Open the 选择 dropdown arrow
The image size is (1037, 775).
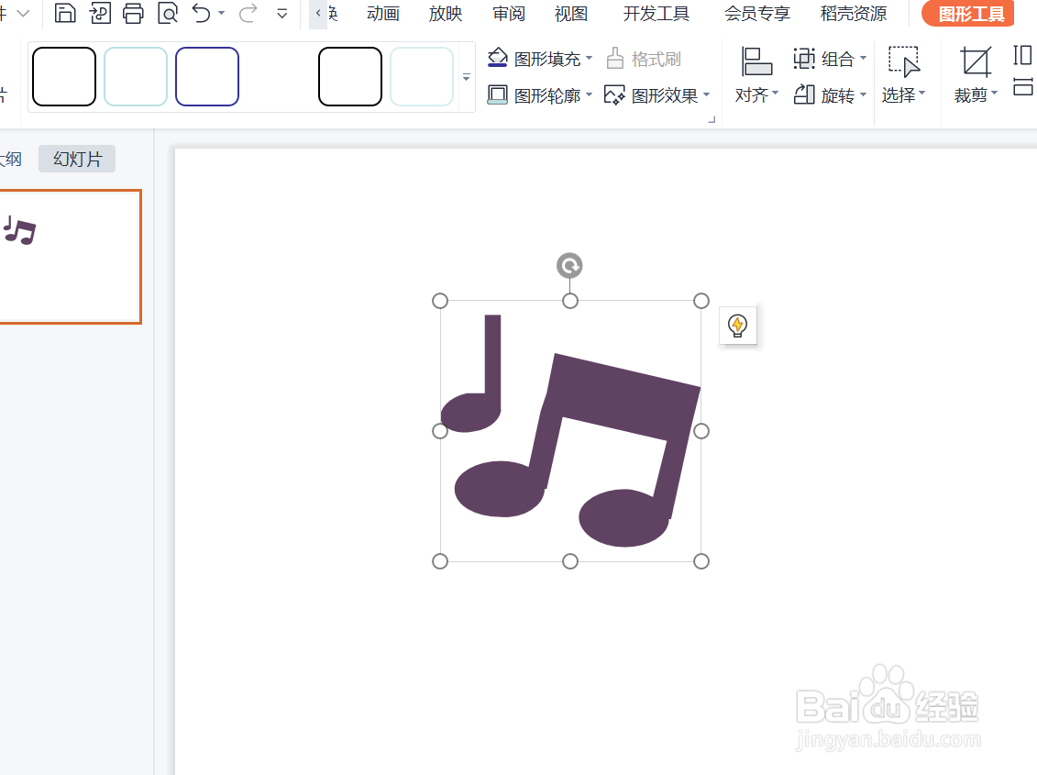coord(921,93)
